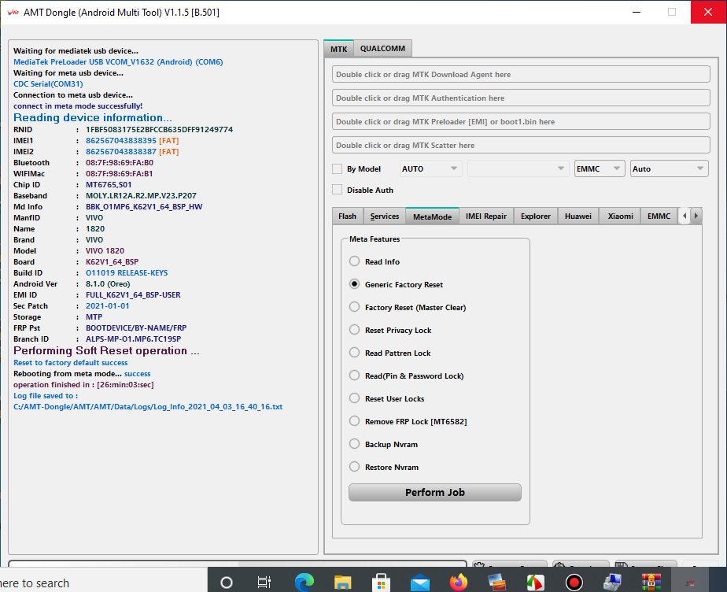Choose Factory Reset (Master Clear)
Image resolution: width=727 pixels, height=592 pixels.
tap(354, 307)
